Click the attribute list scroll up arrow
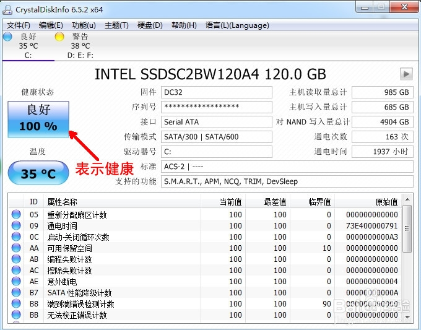This screenshot has height=330, width=421. coord(407,199)
